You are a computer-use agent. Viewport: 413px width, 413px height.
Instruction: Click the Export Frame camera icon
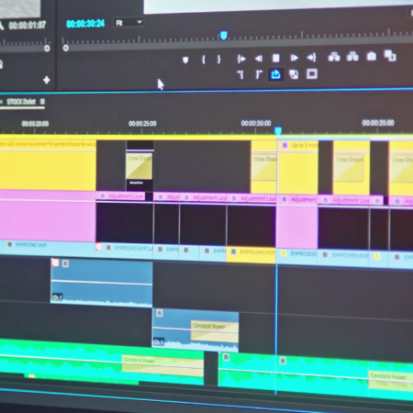click(372, 56)
